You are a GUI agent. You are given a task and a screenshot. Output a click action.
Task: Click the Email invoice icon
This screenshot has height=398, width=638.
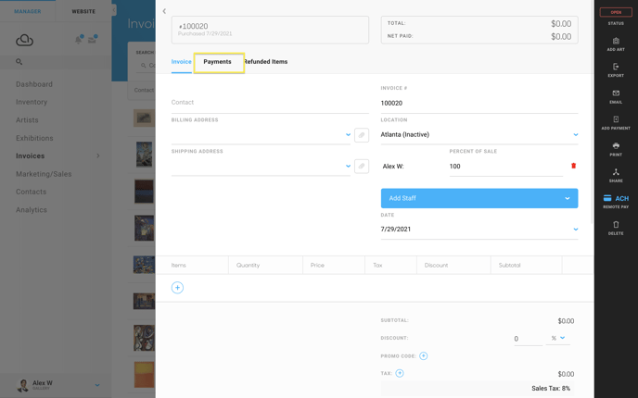point(616,93)
